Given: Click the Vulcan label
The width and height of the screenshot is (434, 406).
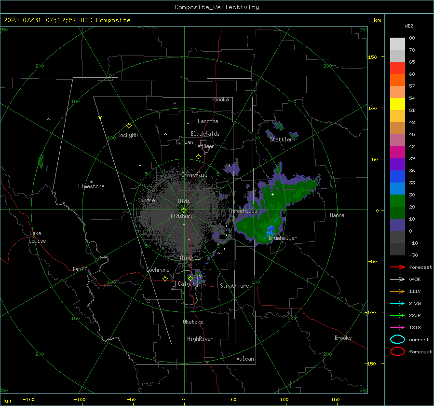Looking at the screenshot, I should pos(245,359).
